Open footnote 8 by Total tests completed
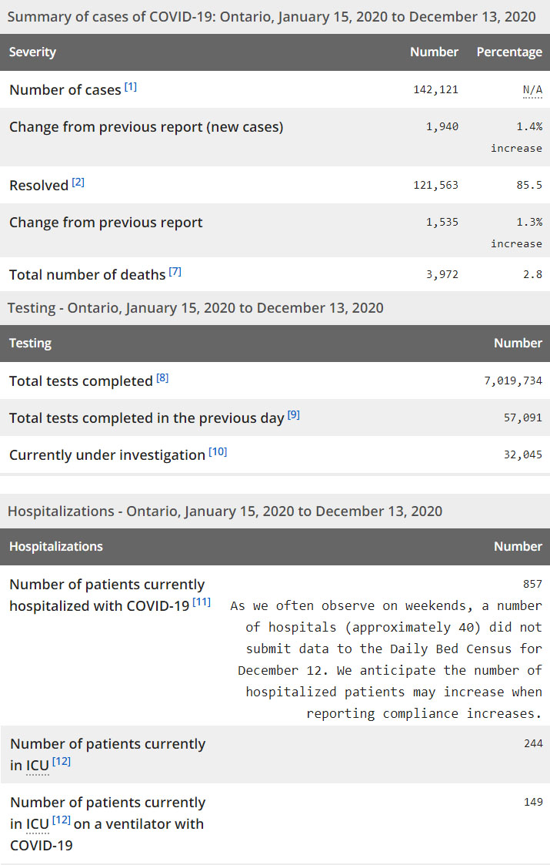 pyautogui.click(x=162, y=378)
